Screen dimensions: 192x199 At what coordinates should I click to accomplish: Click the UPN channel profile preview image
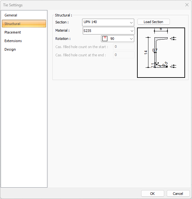[161, 52]
